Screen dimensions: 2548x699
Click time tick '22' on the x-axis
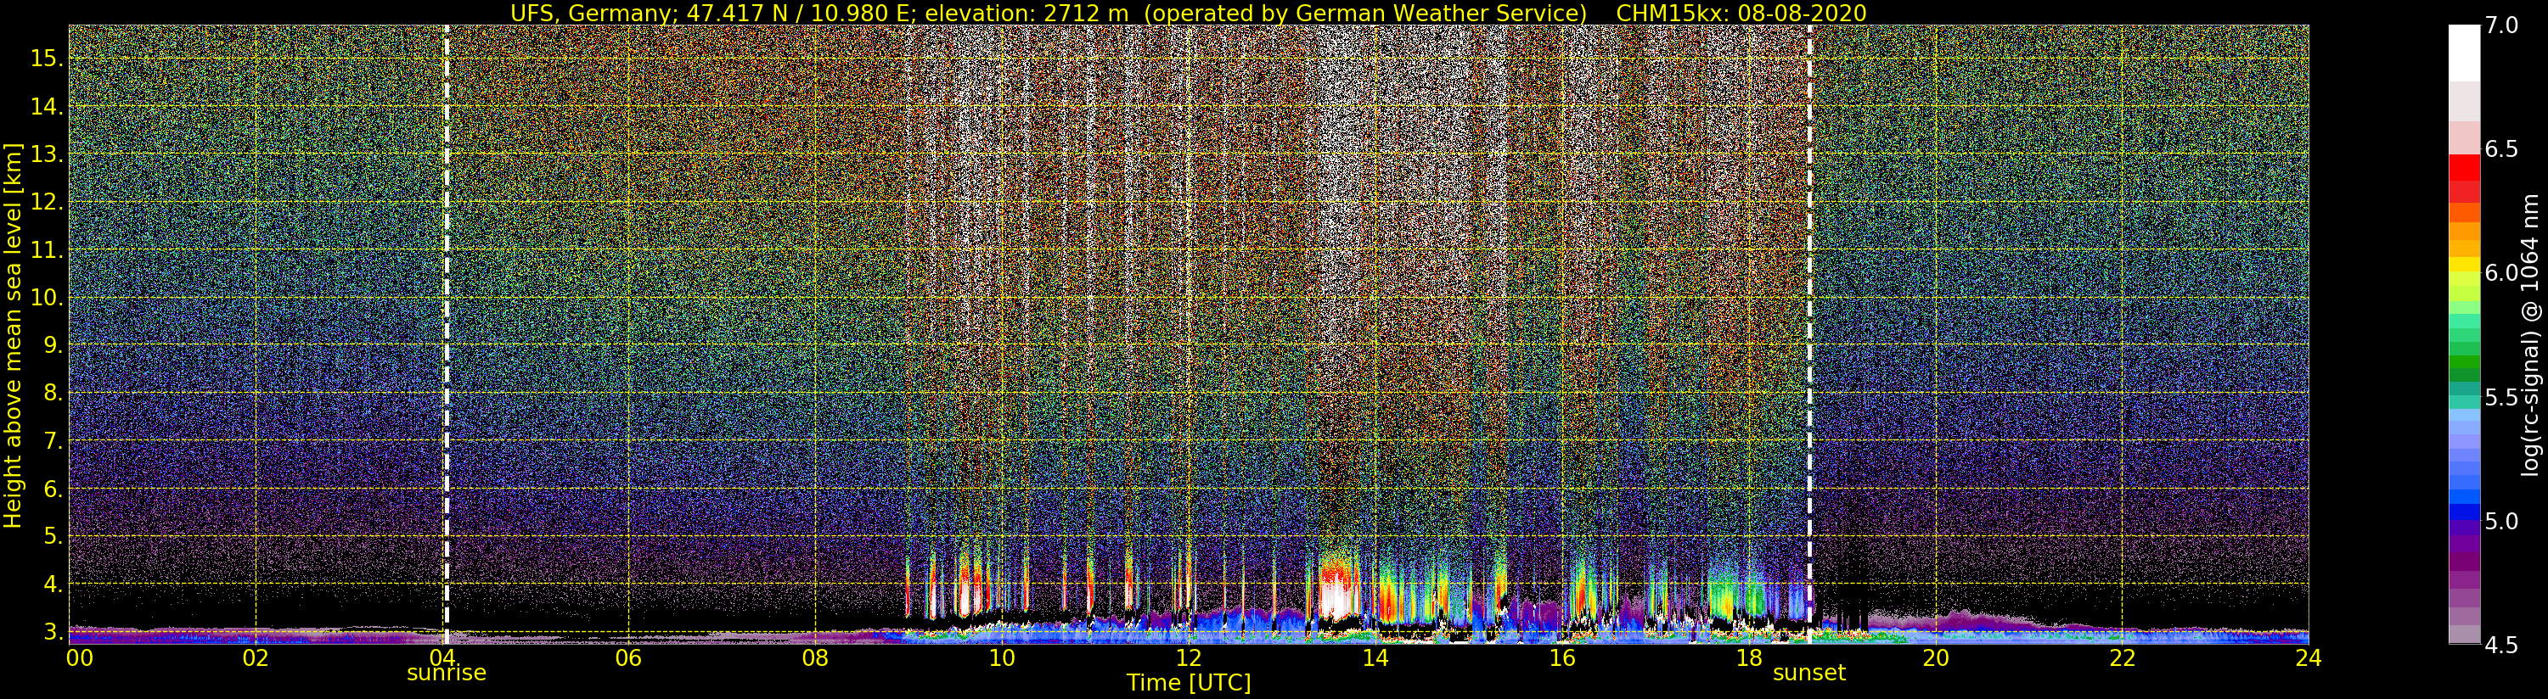[2122, 657]
